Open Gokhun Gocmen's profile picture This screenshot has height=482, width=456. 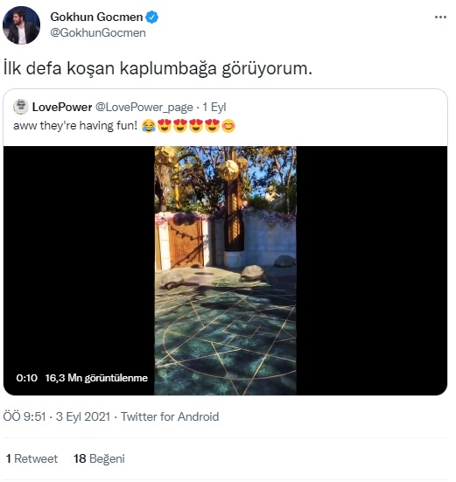tap(21, 25)
